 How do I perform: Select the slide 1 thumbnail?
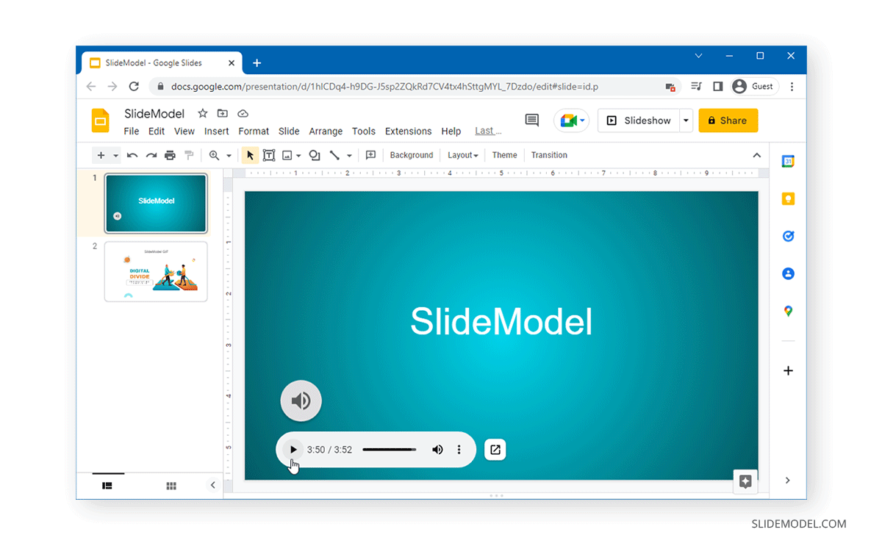156,203
